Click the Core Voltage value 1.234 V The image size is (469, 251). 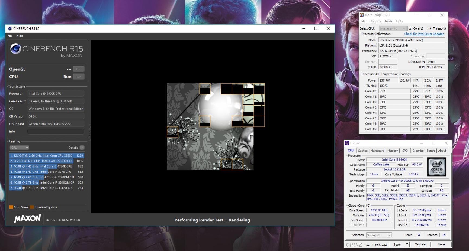pyautogui.click(x=413, y=174)
